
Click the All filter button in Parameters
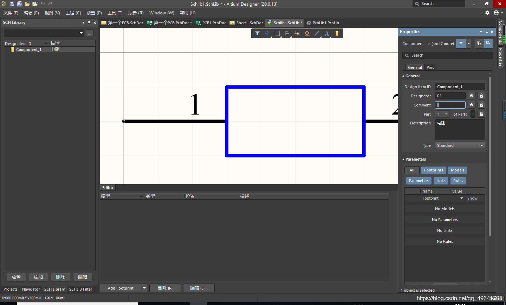pyautogui.click(x=412, y=170)
